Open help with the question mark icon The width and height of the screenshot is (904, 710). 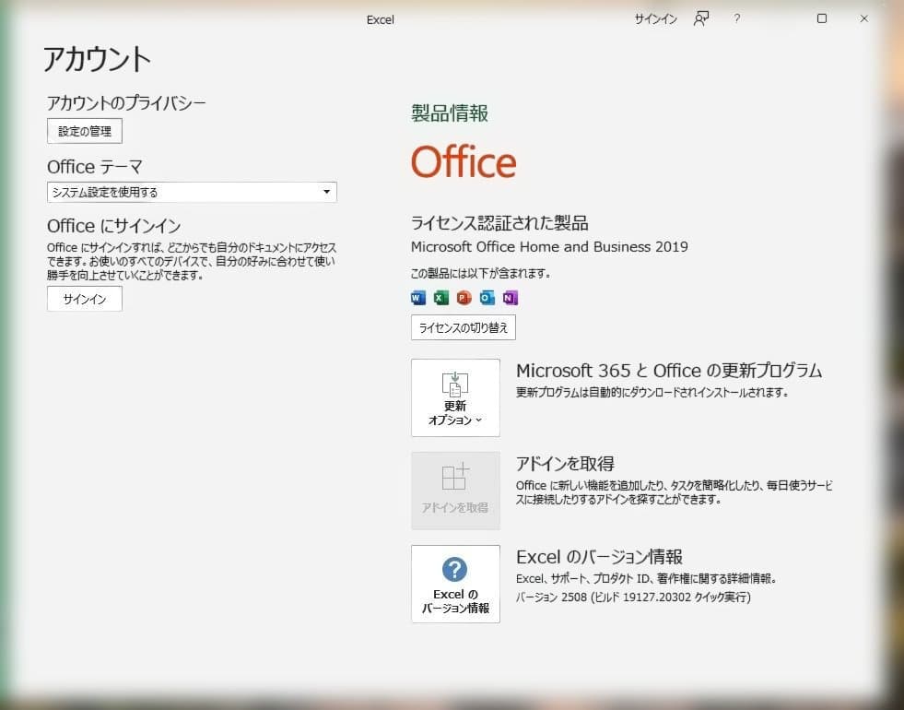pyautogui.click(x=737, y=19)
